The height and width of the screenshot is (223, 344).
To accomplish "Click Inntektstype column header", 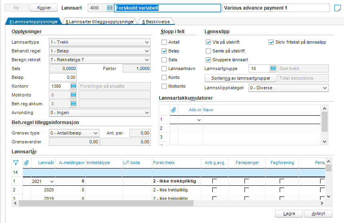I will coord(104,163).
